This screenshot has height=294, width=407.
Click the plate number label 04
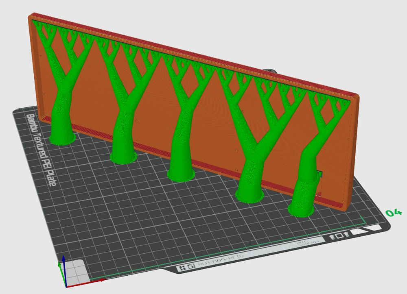[394, 213]
